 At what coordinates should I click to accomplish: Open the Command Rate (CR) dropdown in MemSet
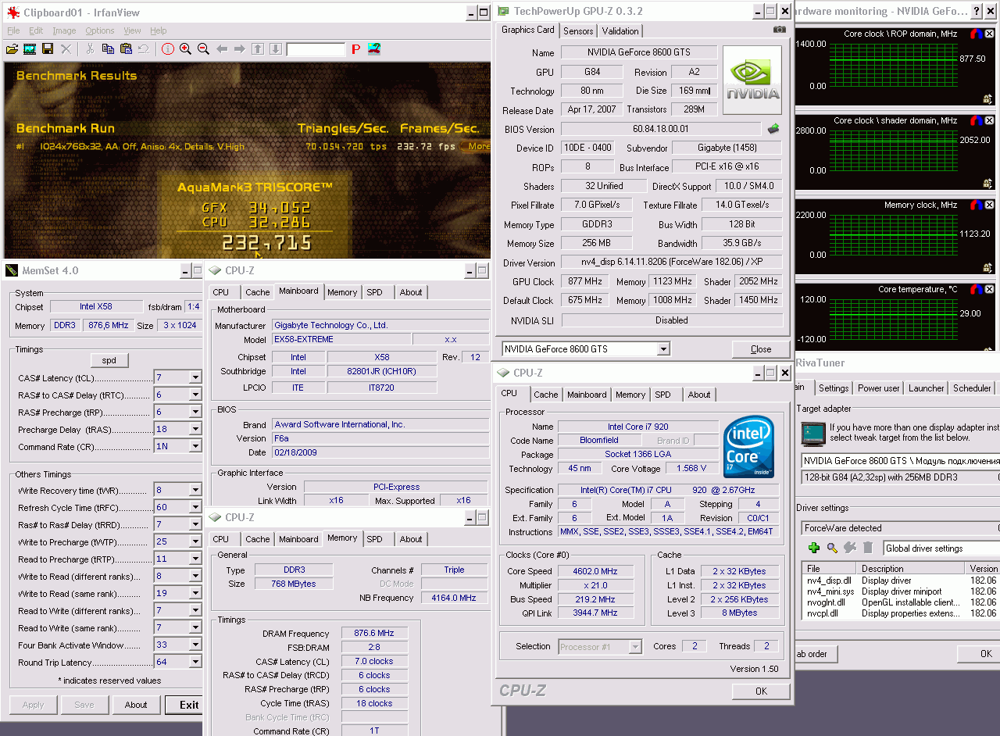click(195, 446)
